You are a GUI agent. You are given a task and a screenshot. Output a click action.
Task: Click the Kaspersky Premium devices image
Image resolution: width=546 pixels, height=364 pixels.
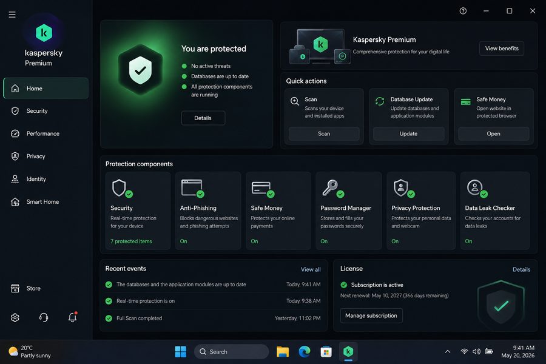[320, 46]
